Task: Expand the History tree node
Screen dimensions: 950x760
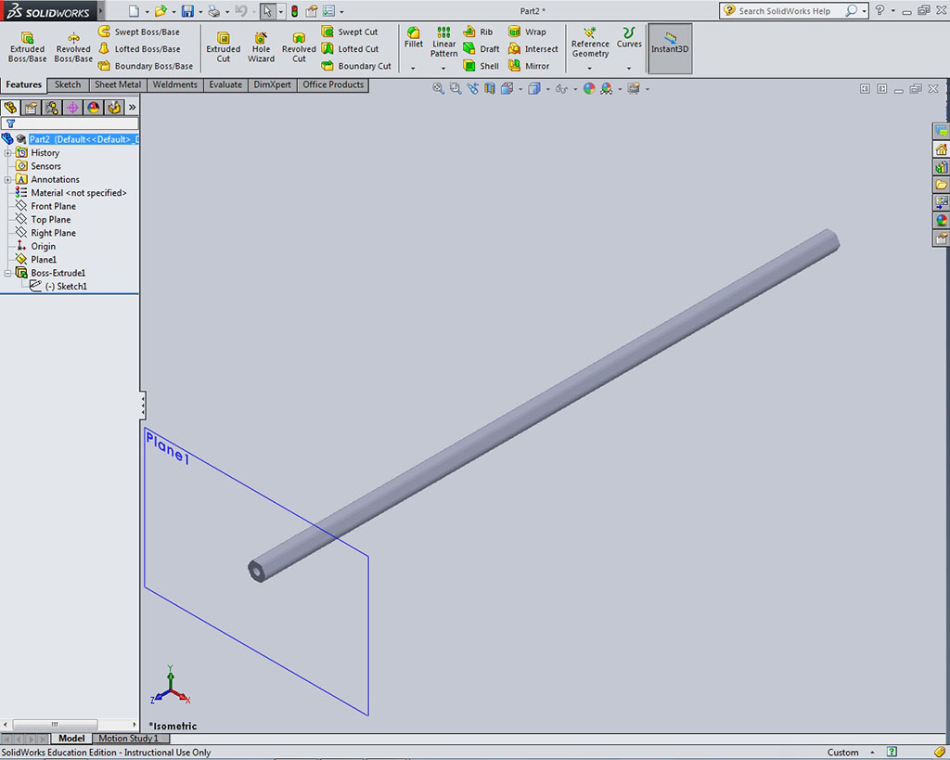Action: coord(8,153)
